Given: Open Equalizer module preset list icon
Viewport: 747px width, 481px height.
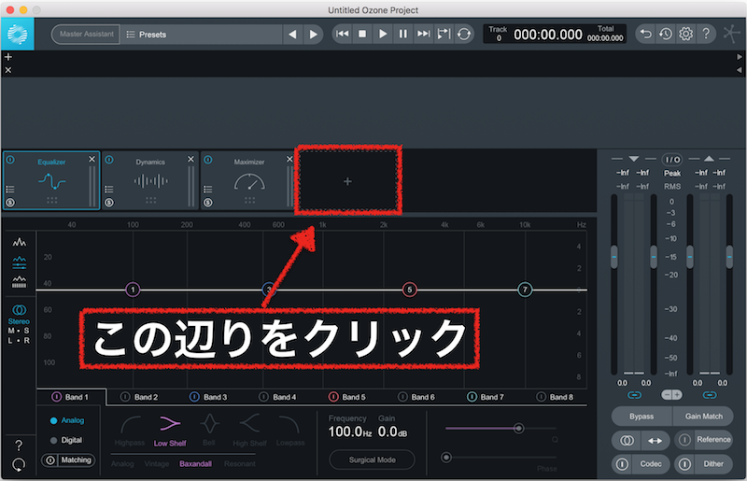Looking at the screenshot, I should click(x=10, y=190).
